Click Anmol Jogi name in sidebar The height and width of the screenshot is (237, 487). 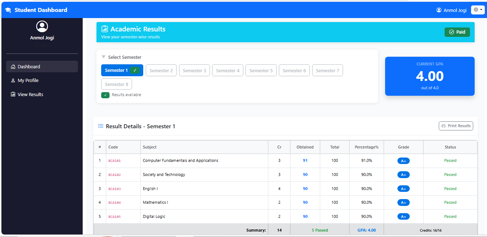tap(42, 38)
